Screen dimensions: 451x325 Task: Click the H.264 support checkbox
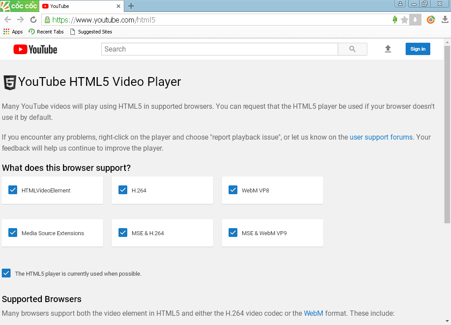pyautogui.click(x=123, y=190)
